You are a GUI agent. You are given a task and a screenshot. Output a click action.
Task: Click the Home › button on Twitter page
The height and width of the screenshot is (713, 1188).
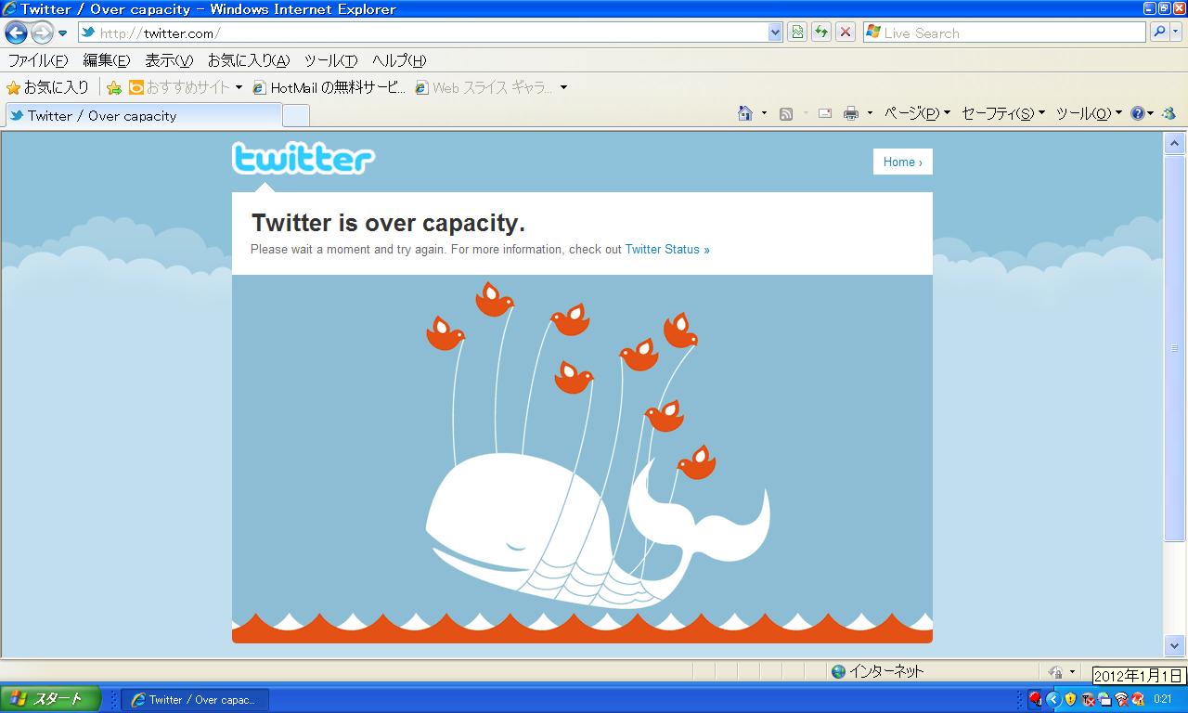[902, 162]
